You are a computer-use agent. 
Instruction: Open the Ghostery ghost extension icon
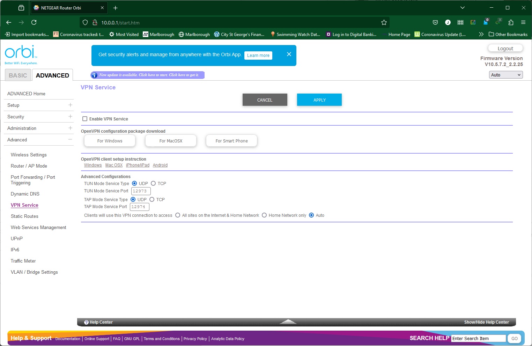pyautogui.click(x=486, y=22)
